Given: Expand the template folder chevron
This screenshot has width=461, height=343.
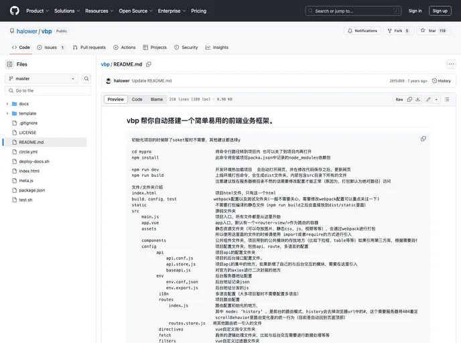Looking at the screenshot, I should 7,113.
